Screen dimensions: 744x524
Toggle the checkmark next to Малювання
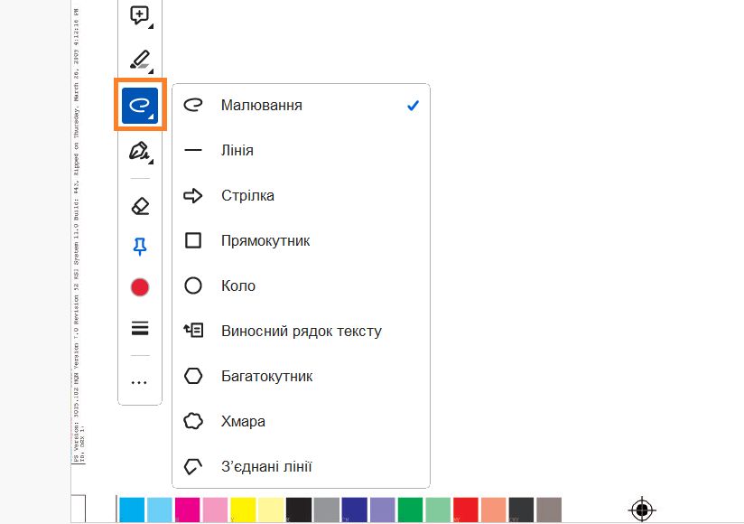point(413,105)
